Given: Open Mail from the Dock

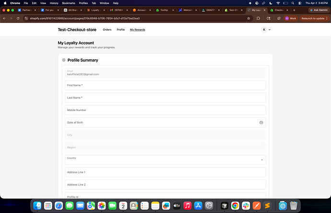Looking at the screenshot, I should [80, 206].
